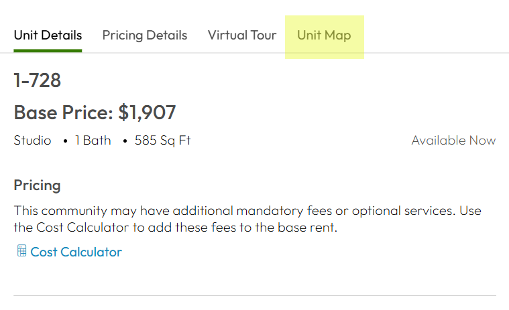Click the unit number 1-728 heading
Image resolution: width=509 pixels, height=310 pixels.
(38, 81)
